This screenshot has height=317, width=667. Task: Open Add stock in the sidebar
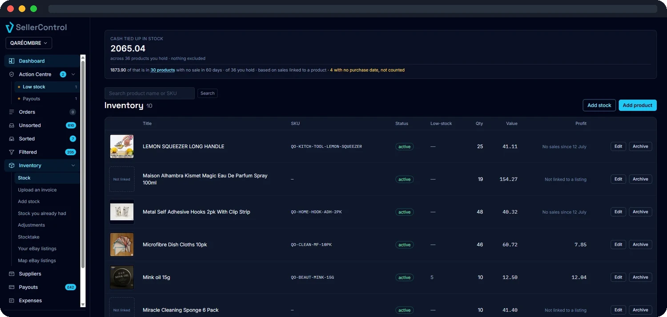(x=29, y=202)
